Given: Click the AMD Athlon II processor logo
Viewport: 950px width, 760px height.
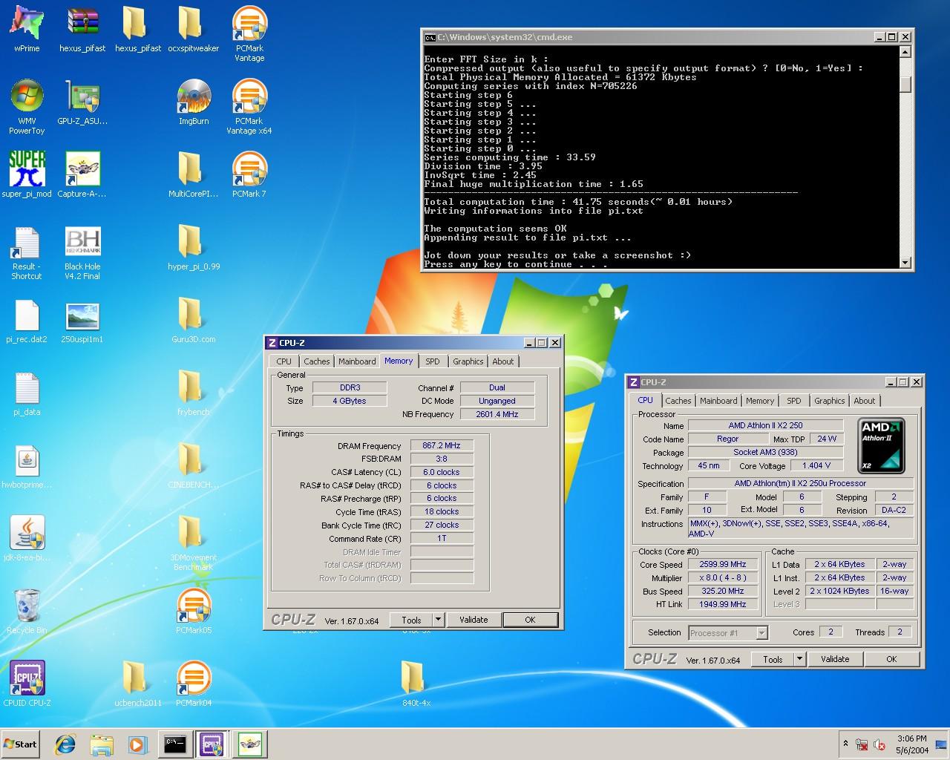Looking at the screenshot, I should click(x=881, y=445).
